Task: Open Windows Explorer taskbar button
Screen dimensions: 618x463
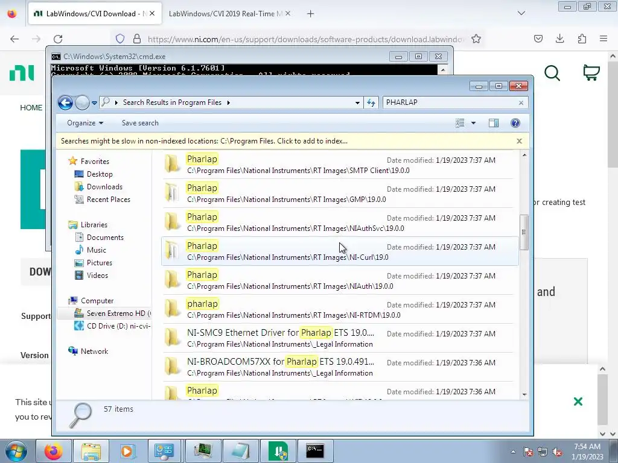Action: 91,451
